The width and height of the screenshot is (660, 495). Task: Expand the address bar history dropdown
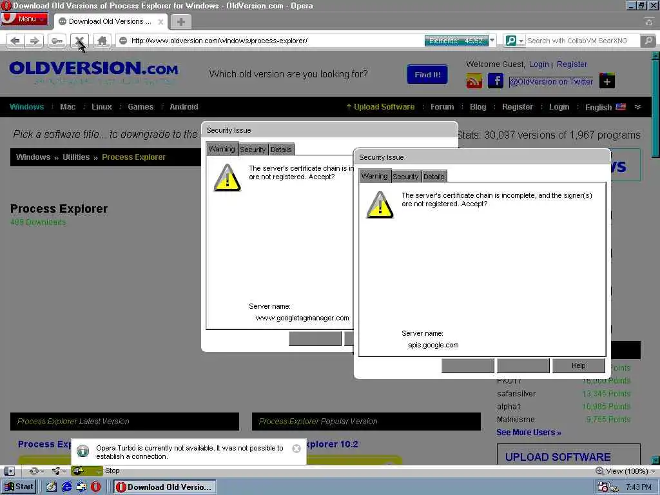coord(492,41)
